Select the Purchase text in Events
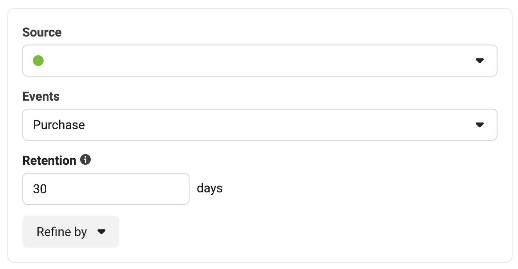The height and width of the screenshot is (269, 518). click(x=59, y=125)
